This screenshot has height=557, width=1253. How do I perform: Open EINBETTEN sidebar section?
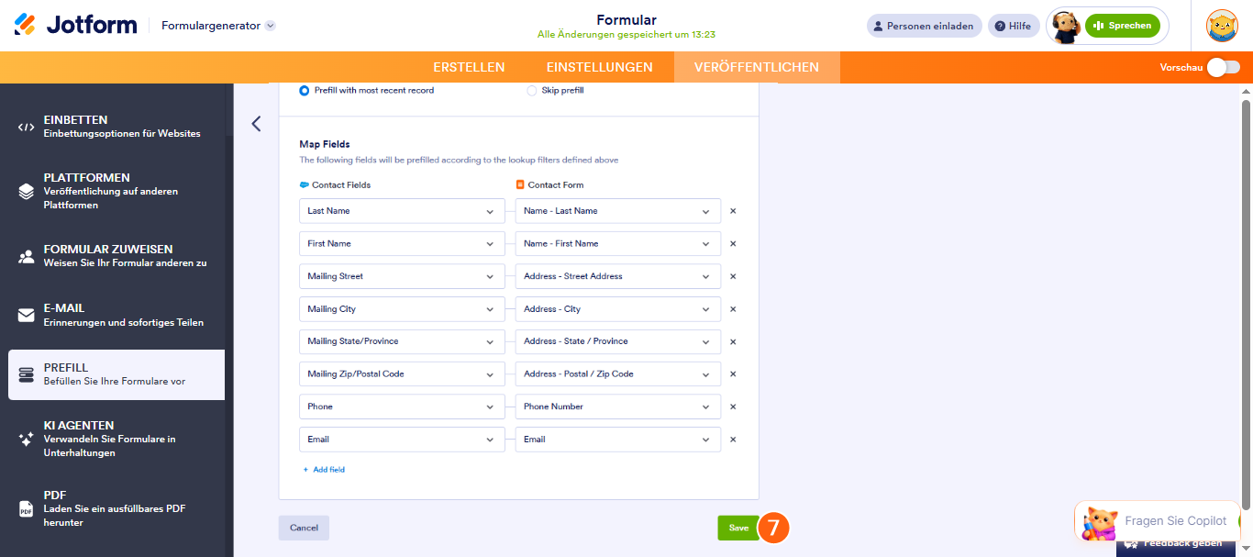116,127
